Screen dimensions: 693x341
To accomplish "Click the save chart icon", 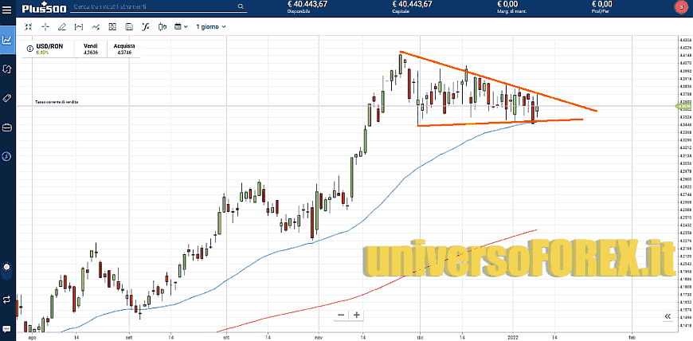I will 130,26.
